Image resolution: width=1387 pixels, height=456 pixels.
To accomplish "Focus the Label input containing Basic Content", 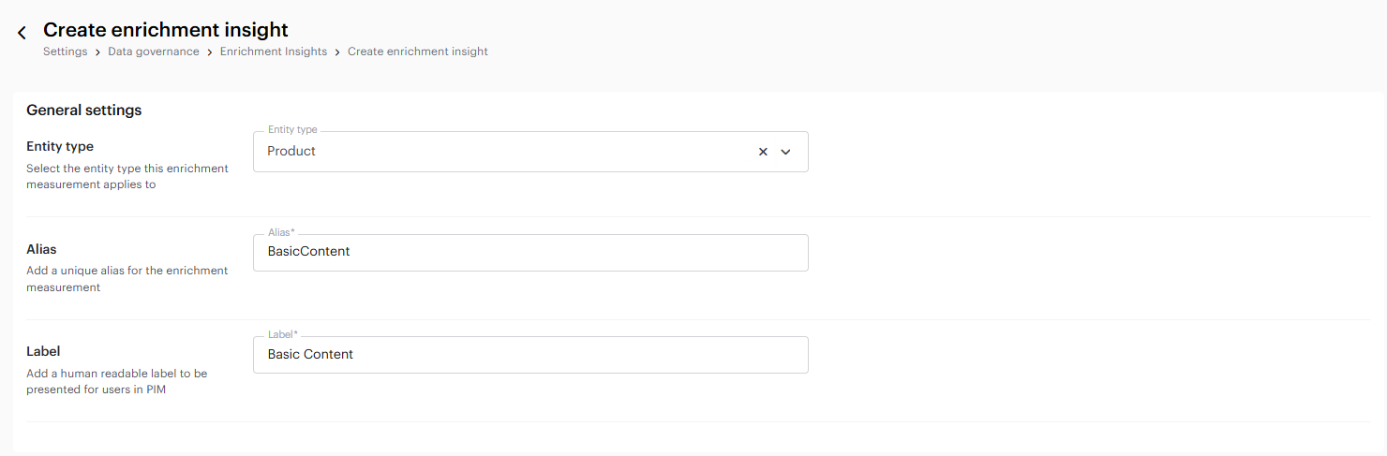I will (529, 355).
